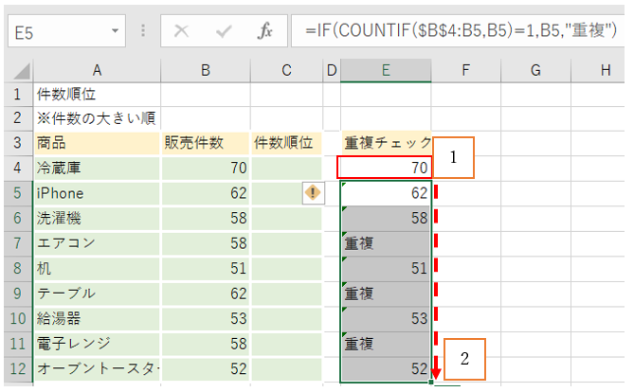Image resolution: width=634 pixels, height=392 pixels.
Task: Click cell A5 containing iPhone
Action: click(x=96, y=193)
